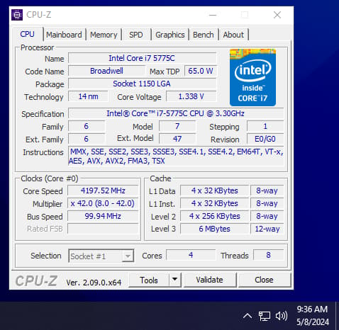Click the Core Voltage value 1.338 V

pyautogui.click(x=191, y=96)
